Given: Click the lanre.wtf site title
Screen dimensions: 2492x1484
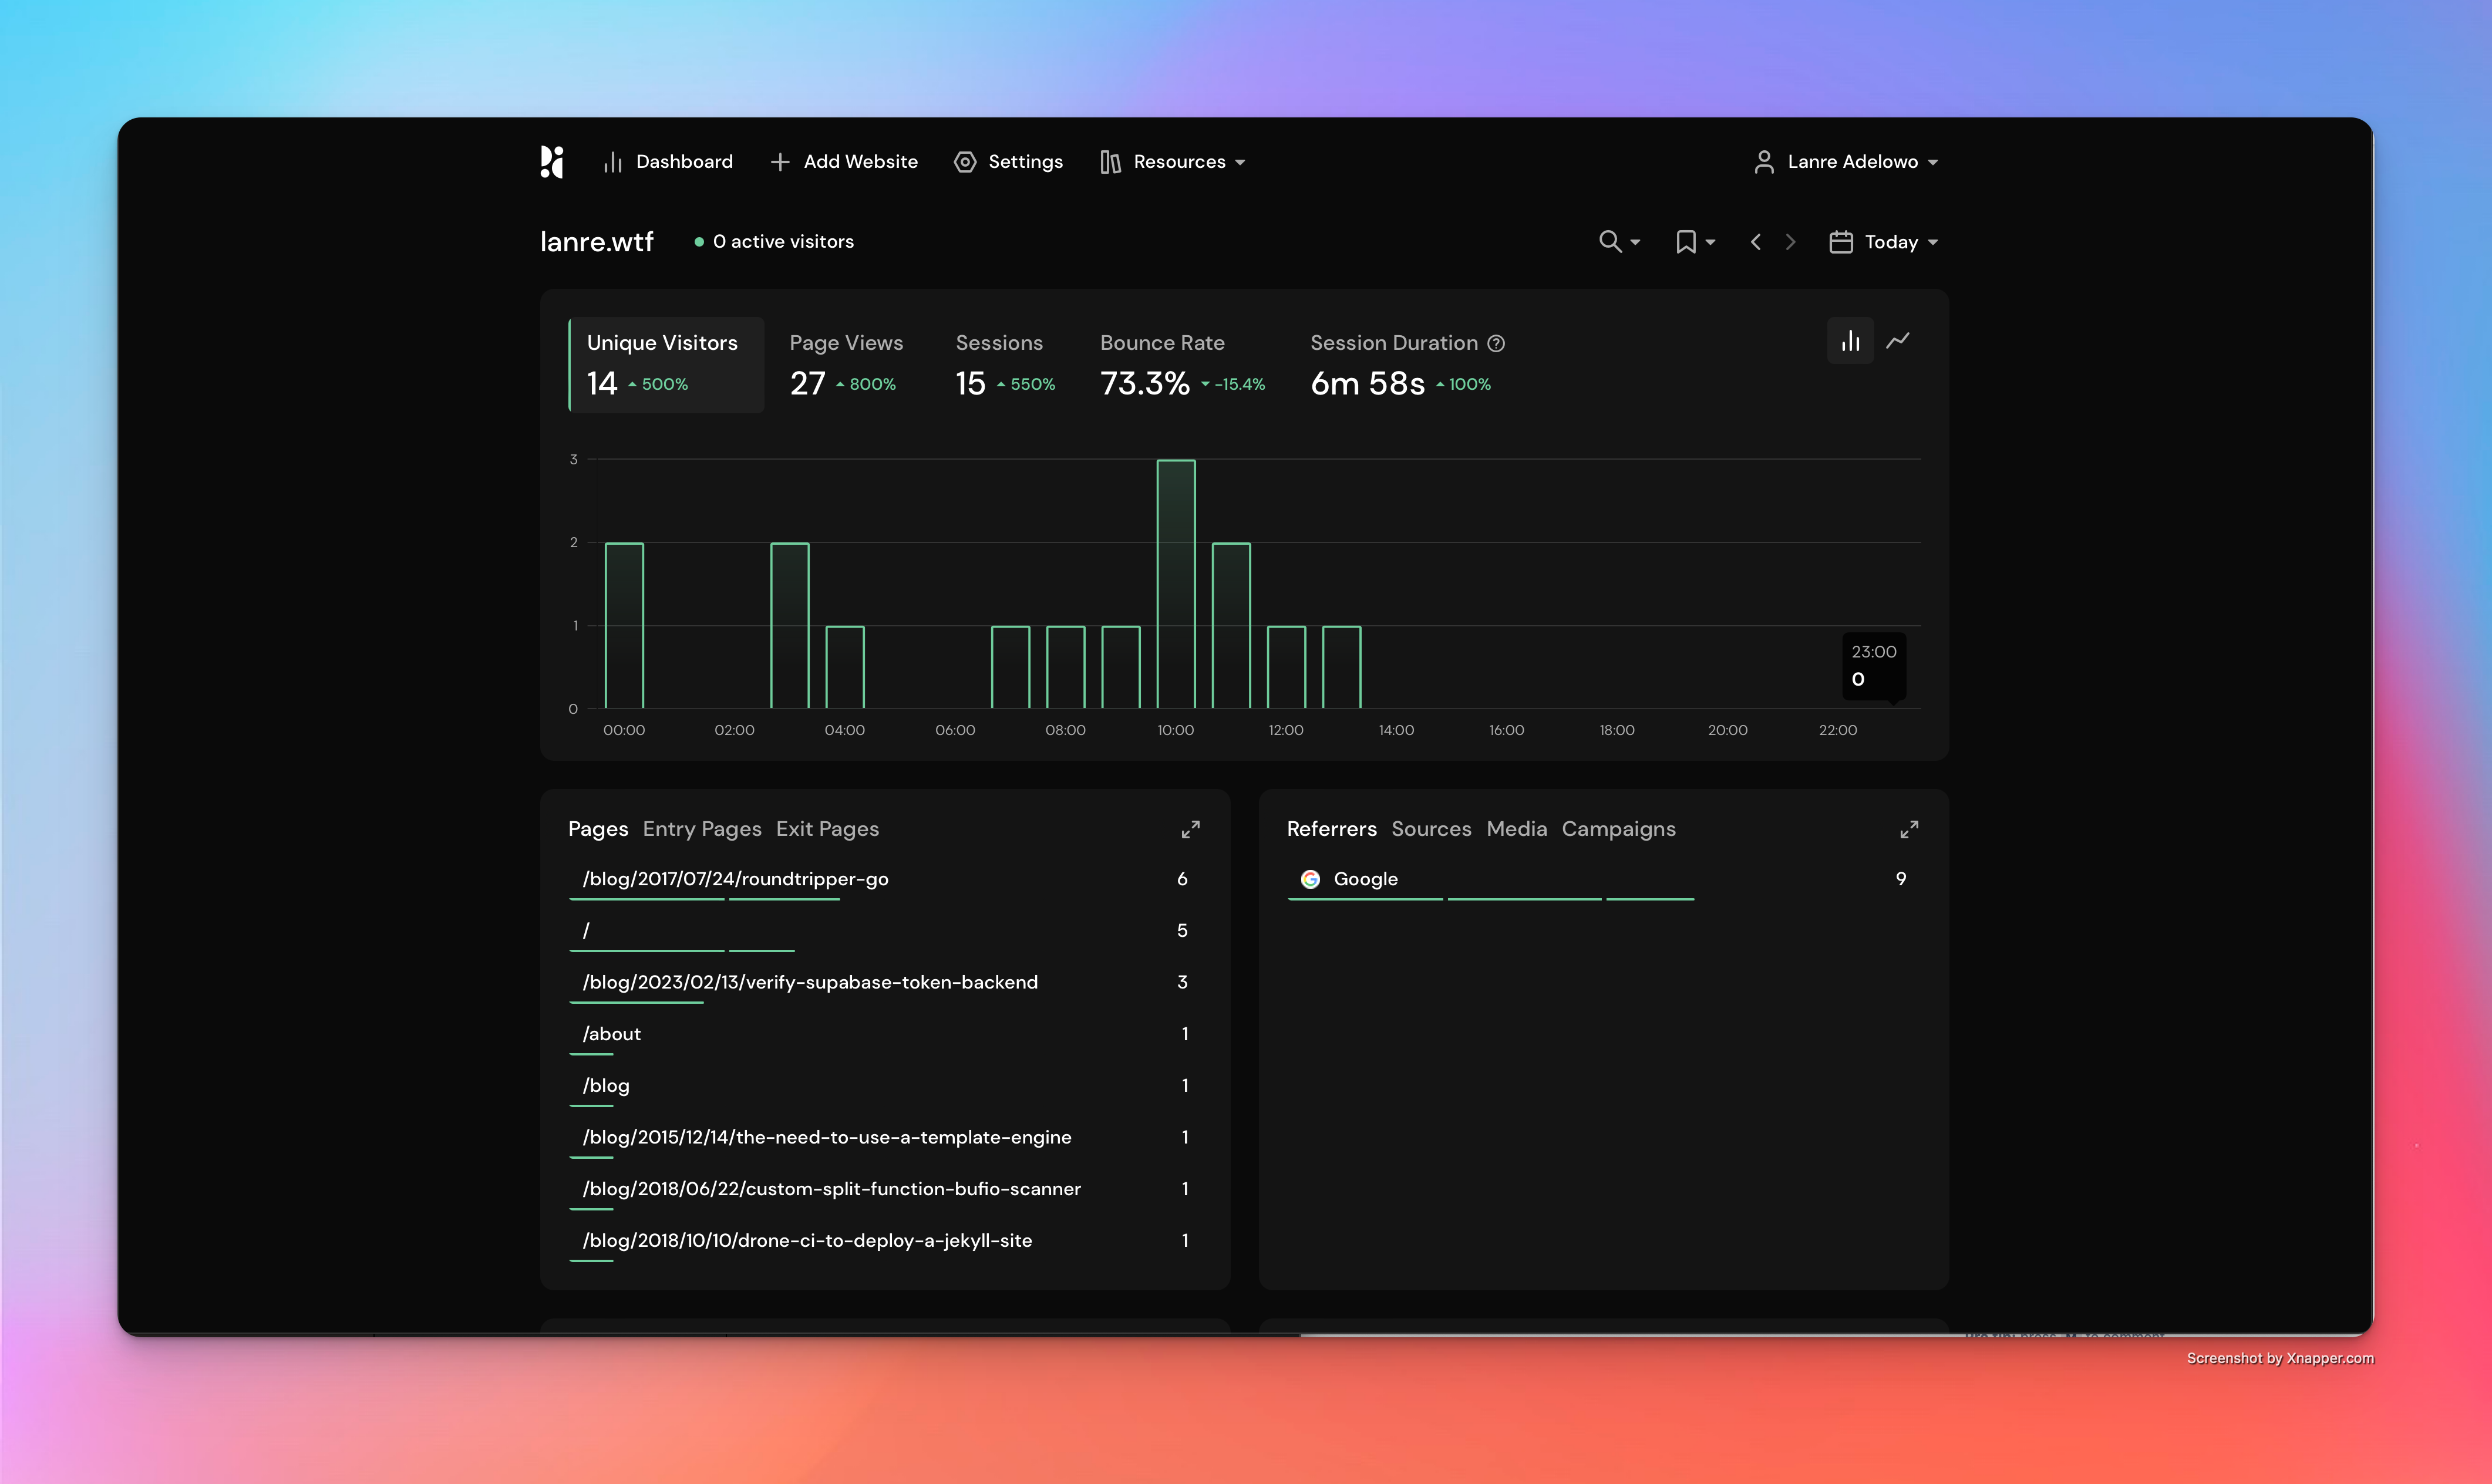Looking at the screenshot, I should click(x=596, y=242).
